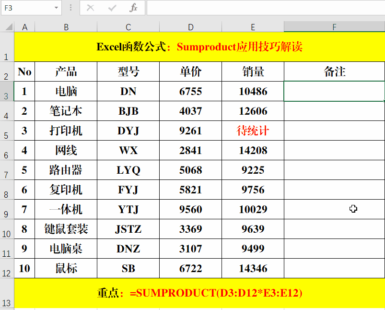
Task: Open the Name Box dropdown arrow
Action: [x=56, y=8]
